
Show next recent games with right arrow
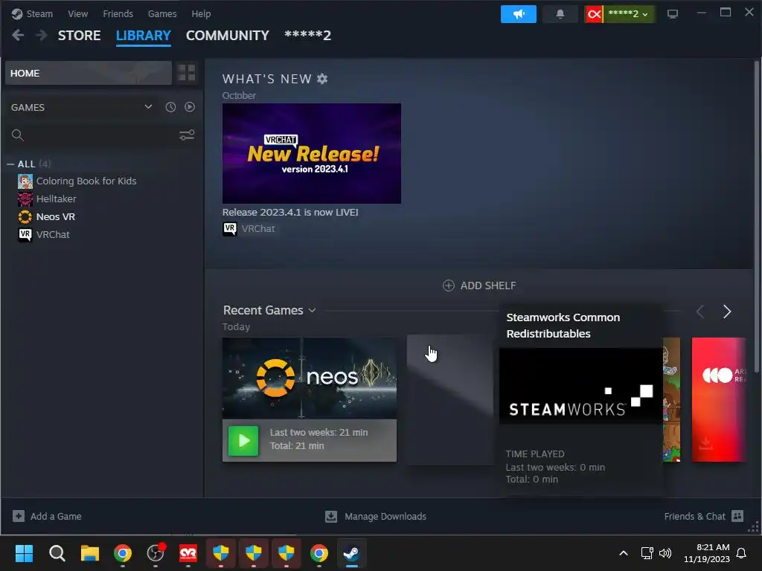(726, 312)
